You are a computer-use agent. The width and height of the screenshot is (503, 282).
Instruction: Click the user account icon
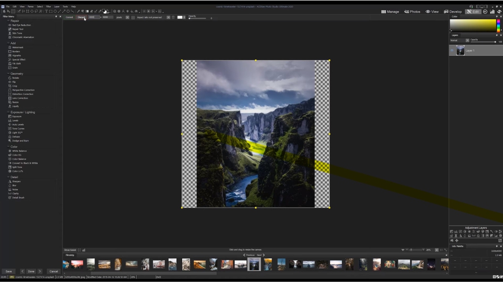[471, 7]
